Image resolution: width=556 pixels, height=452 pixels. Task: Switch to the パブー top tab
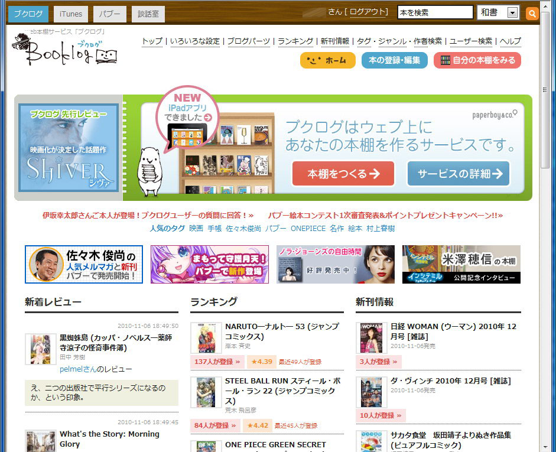coord(109,14)
